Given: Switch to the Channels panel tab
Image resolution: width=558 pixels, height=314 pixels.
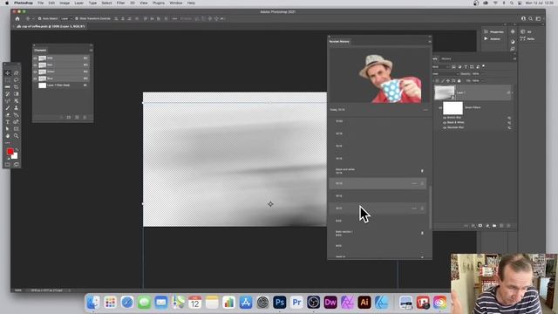Looking at the screenshot, I should [x=40, y=51].
